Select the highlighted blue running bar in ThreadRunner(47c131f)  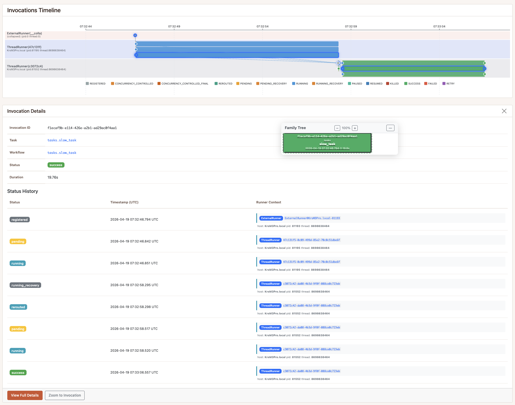click(x=237, y=55)
